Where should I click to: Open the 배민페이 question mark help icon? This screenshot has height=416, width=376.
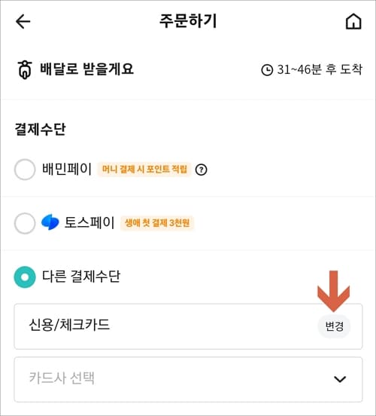[201, 170]
